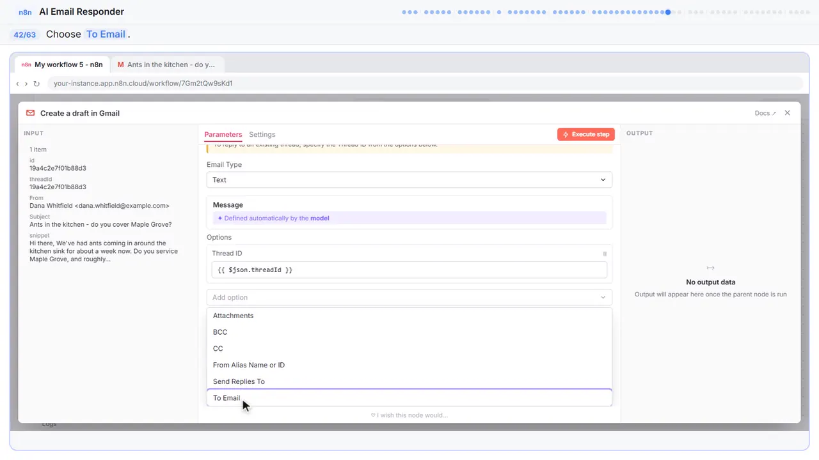Click the Defined automatically by the model message banner
Screen dimensions: 819x460
tap(409, 218)
